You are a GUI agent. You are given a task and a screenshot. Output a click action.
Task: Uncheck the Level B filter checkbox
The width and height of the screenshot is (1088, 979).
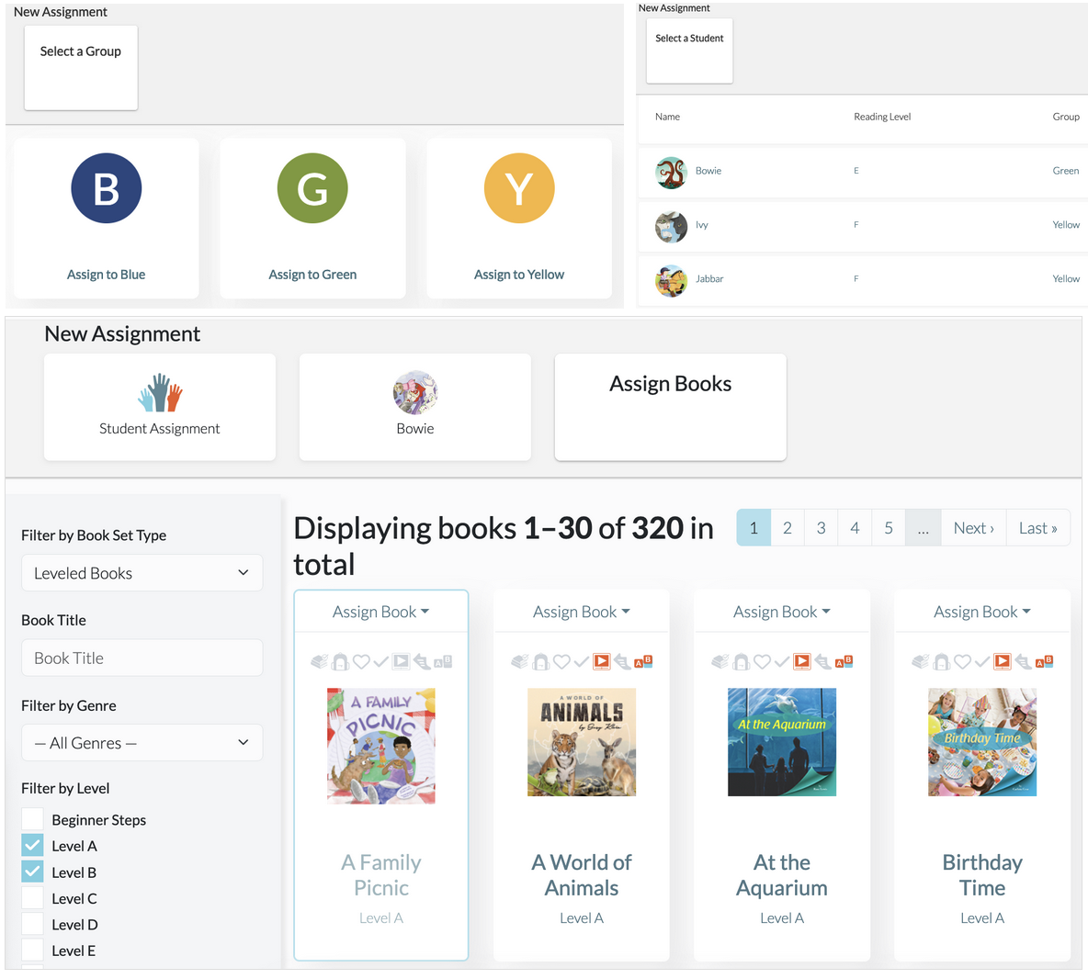click(x=32, y=872)
